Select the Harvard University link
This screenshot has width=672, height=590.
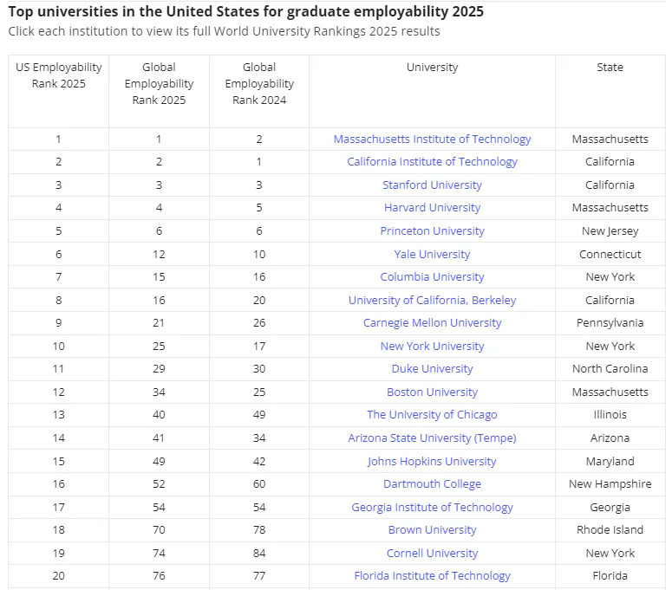pos(432,208)
